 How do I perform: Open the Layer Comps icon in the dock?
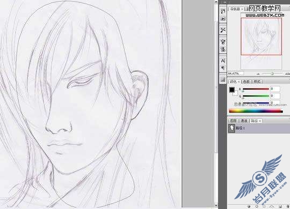point(223,80)
